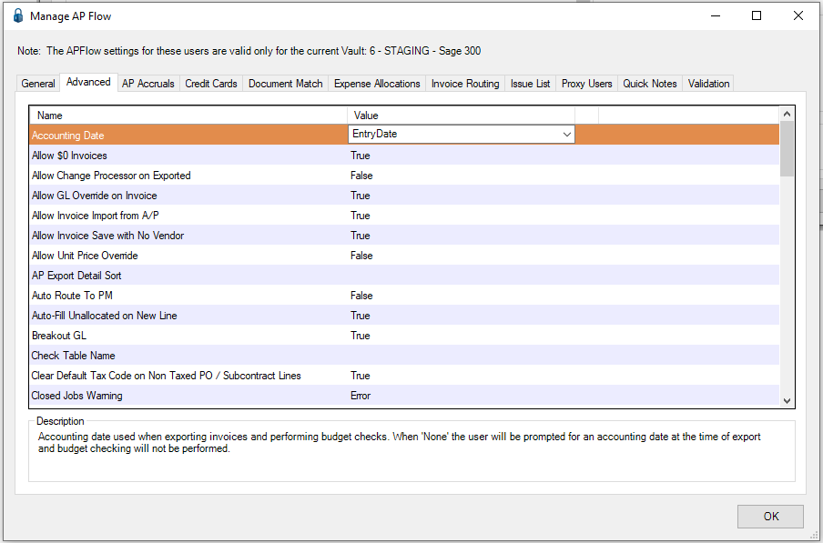Screen dimensions: 823x543
Task: Click the Manage AP Flow lock icon
Action: (x=18, y=15)
